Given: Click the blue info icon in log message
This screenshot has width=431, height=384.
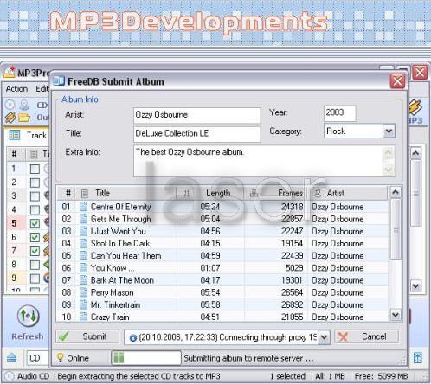Looking at the screenshot, I should (132, 337).
